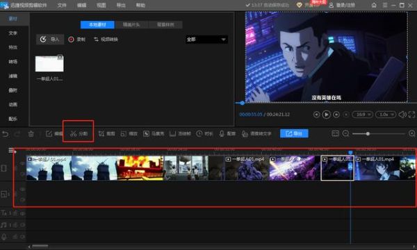Open the 帮助 (Help) menu
The image size is (417, 250).
[140, 5]
